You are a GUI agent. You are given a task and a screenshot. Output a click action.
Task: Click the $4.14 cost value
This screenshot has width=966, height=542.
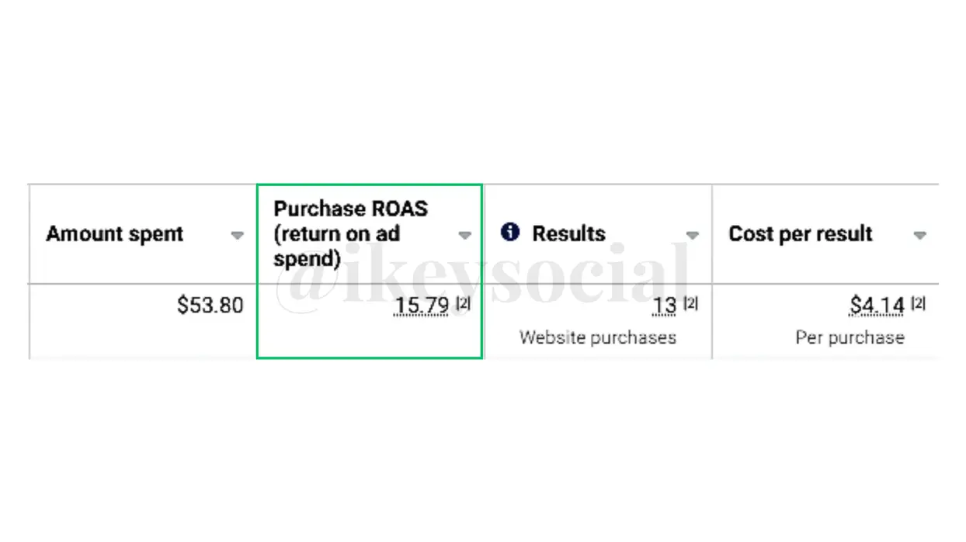coord(877,306)
